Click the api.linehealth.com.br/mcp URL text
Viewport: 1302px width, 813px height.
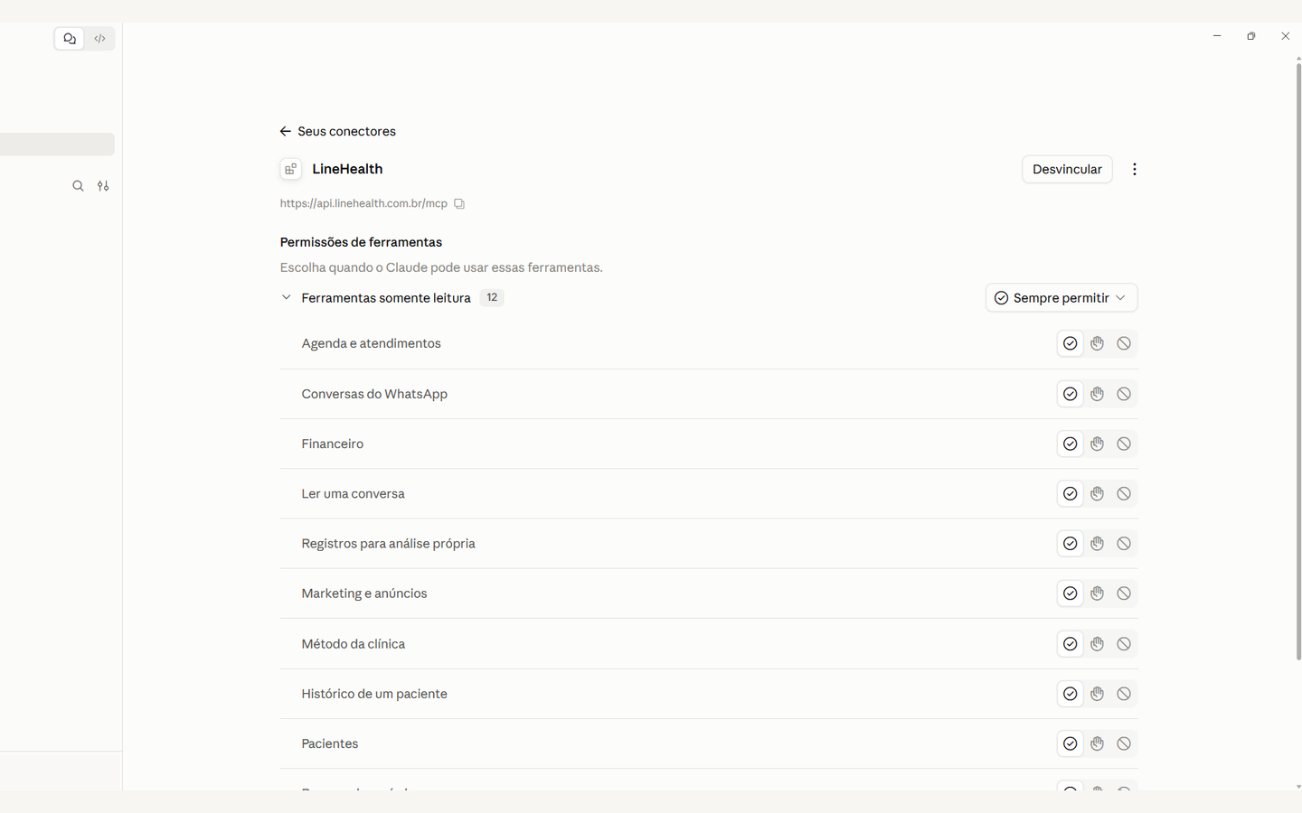(x=363, y=204)
